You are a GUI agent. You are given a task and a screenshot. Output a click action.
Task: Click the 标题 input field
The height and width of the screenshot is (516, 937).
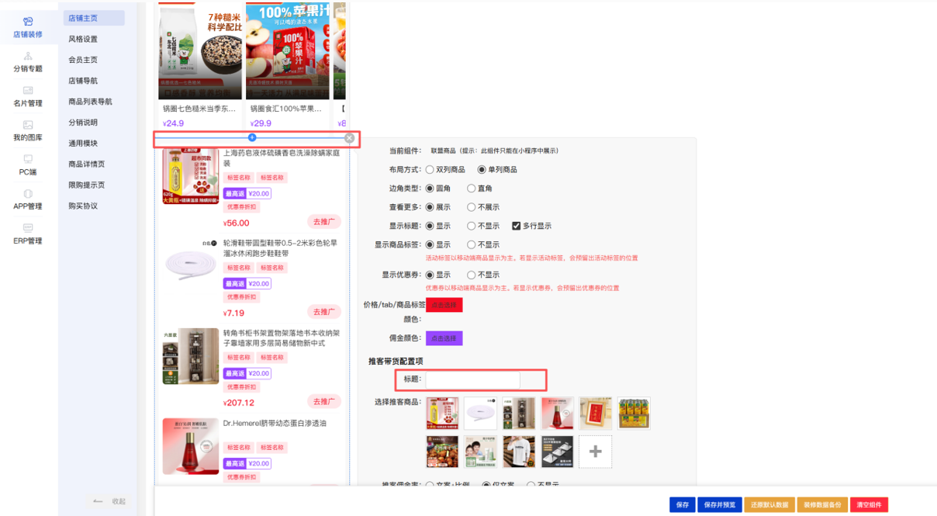point(473,379)
